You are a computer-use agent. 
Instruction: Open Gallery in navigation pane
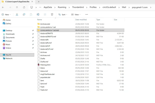pos(7,24)
